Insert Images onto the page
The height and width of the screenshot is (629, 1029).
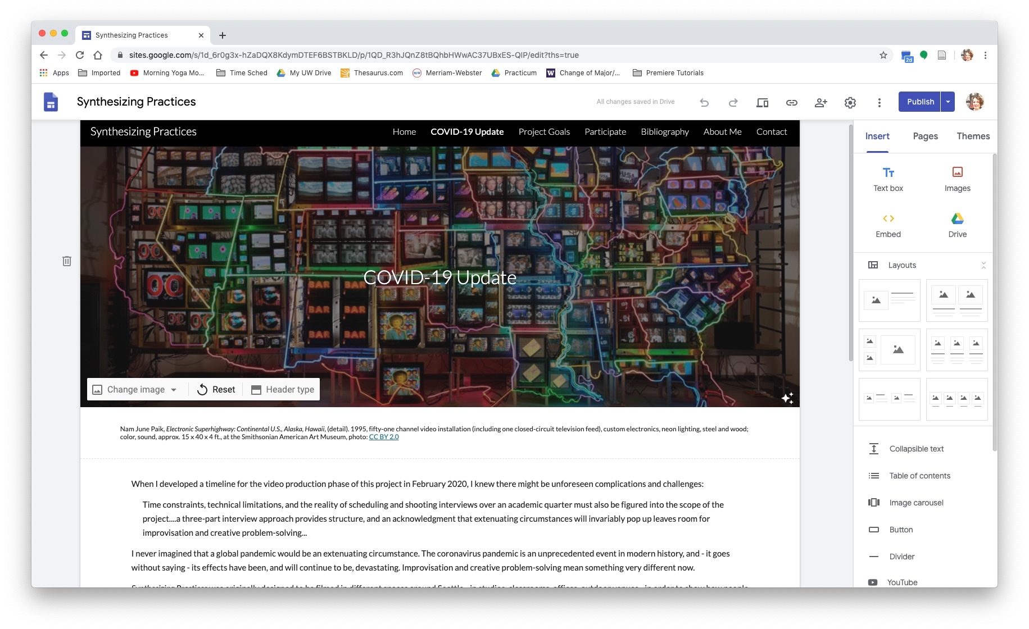tap(957, 179)
